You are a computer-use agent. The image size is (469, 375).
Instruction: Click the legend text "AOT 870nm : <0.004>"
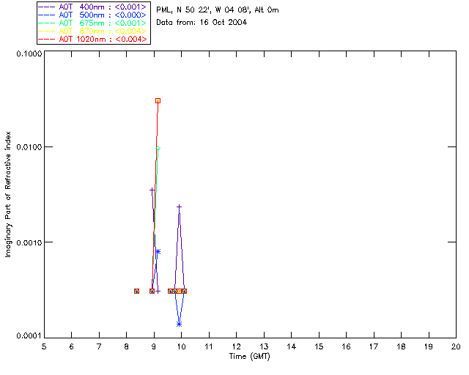pos(103,31)
